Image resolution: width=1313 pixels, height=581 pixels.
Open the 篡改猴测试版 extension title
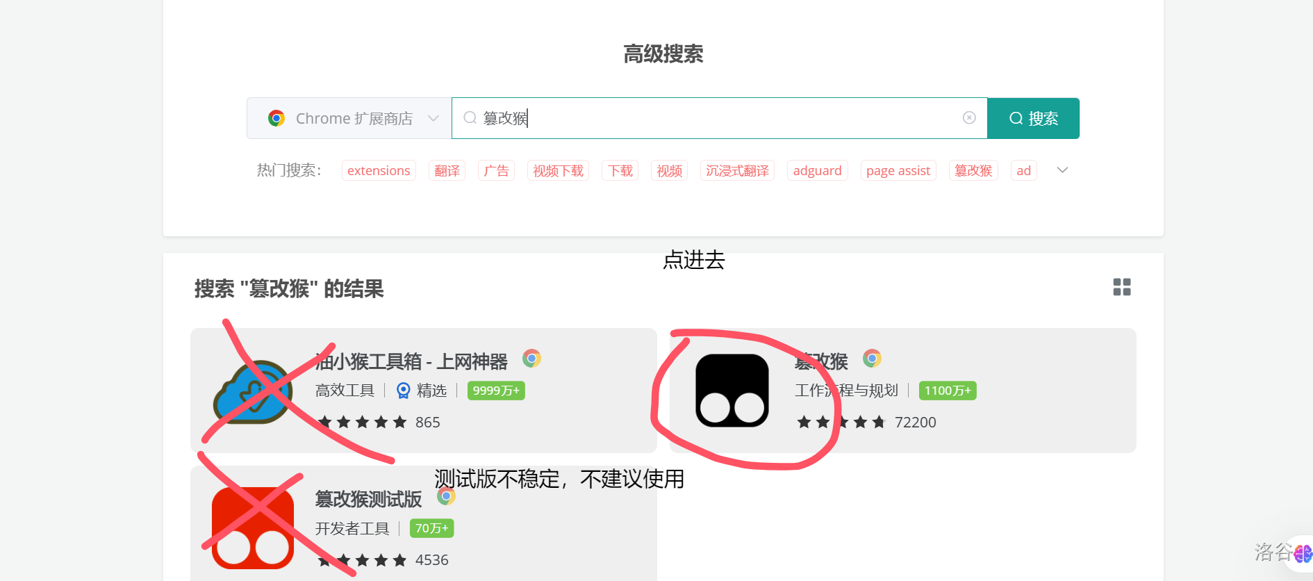[x=368, y=499]
